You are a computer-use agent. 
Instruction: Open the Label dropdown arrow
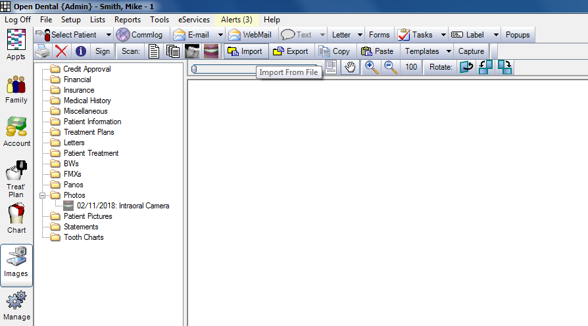point(496,35)
